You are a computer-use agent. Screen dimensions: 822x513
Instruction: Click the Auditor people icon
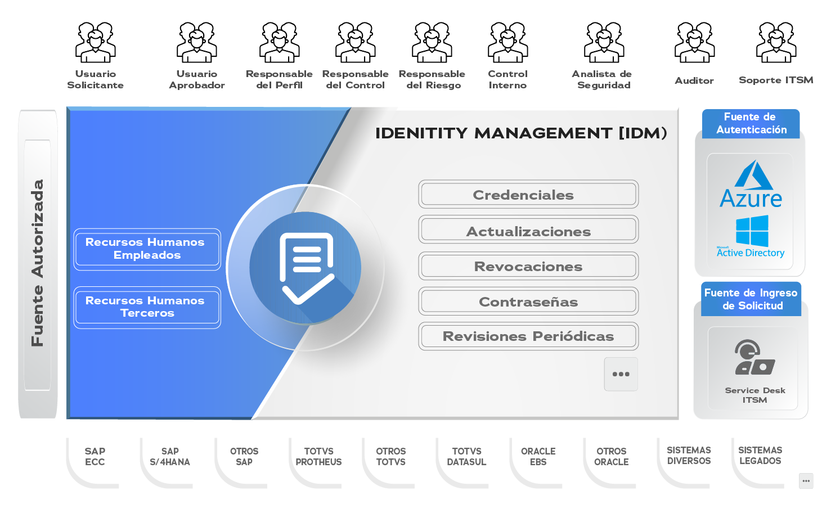tap(695, 42)
